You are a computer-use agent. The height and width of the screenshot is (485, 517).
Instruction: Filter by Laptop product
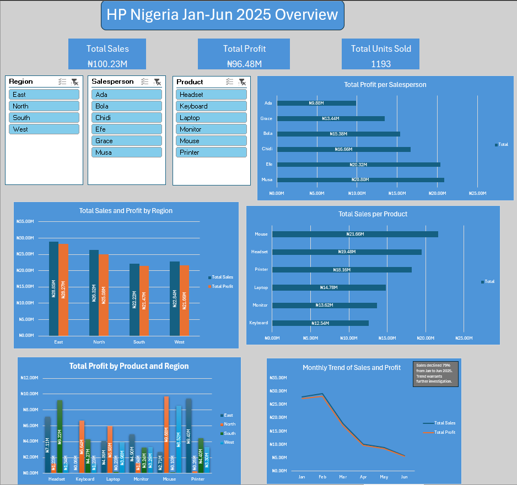[211, 118]
